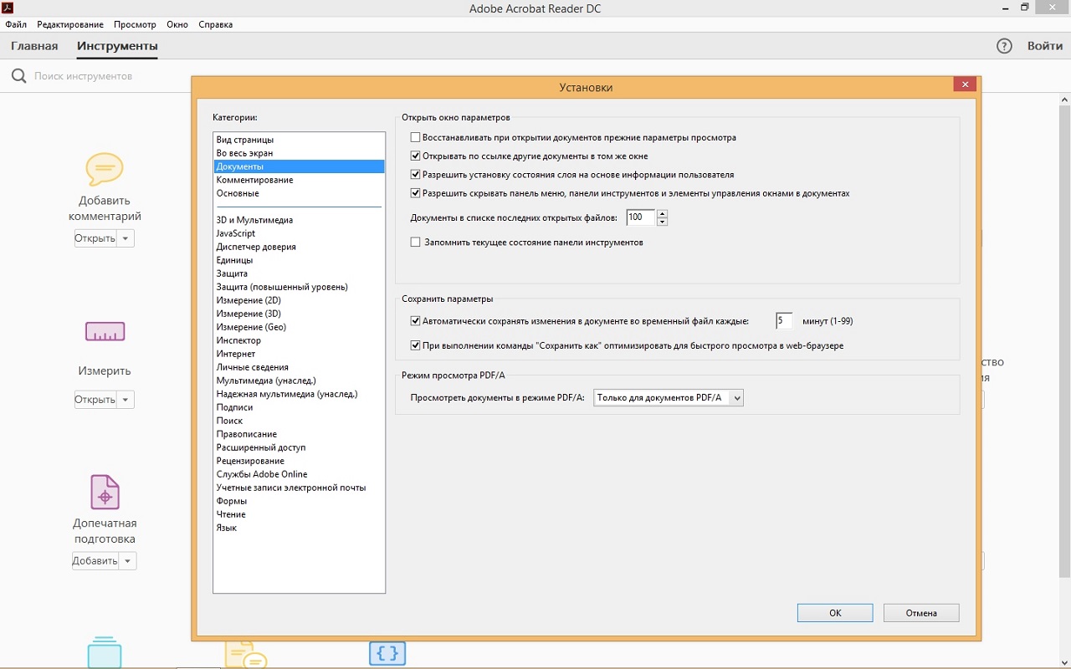Click the Print Production tool icon

click(105, 493)
